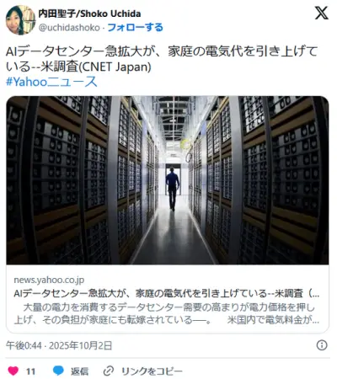Click the chain link copy icon
The image size is (337, 379).
pyautogui.click(x=108, y=371)
